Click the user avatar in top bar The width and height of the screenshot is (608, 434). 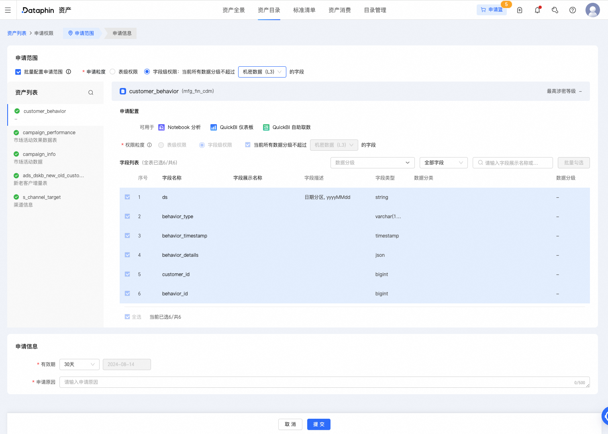click(x=592, y=10)
